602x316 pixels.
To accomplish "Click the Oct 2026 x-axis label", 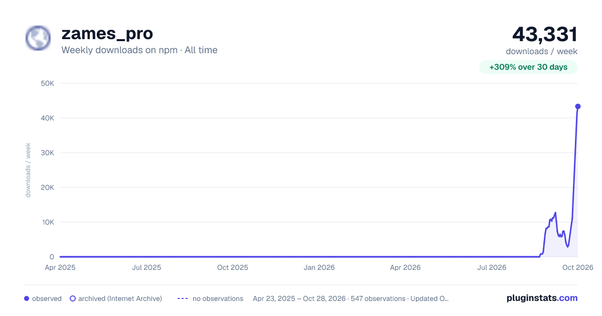I will tap(577, 267).
